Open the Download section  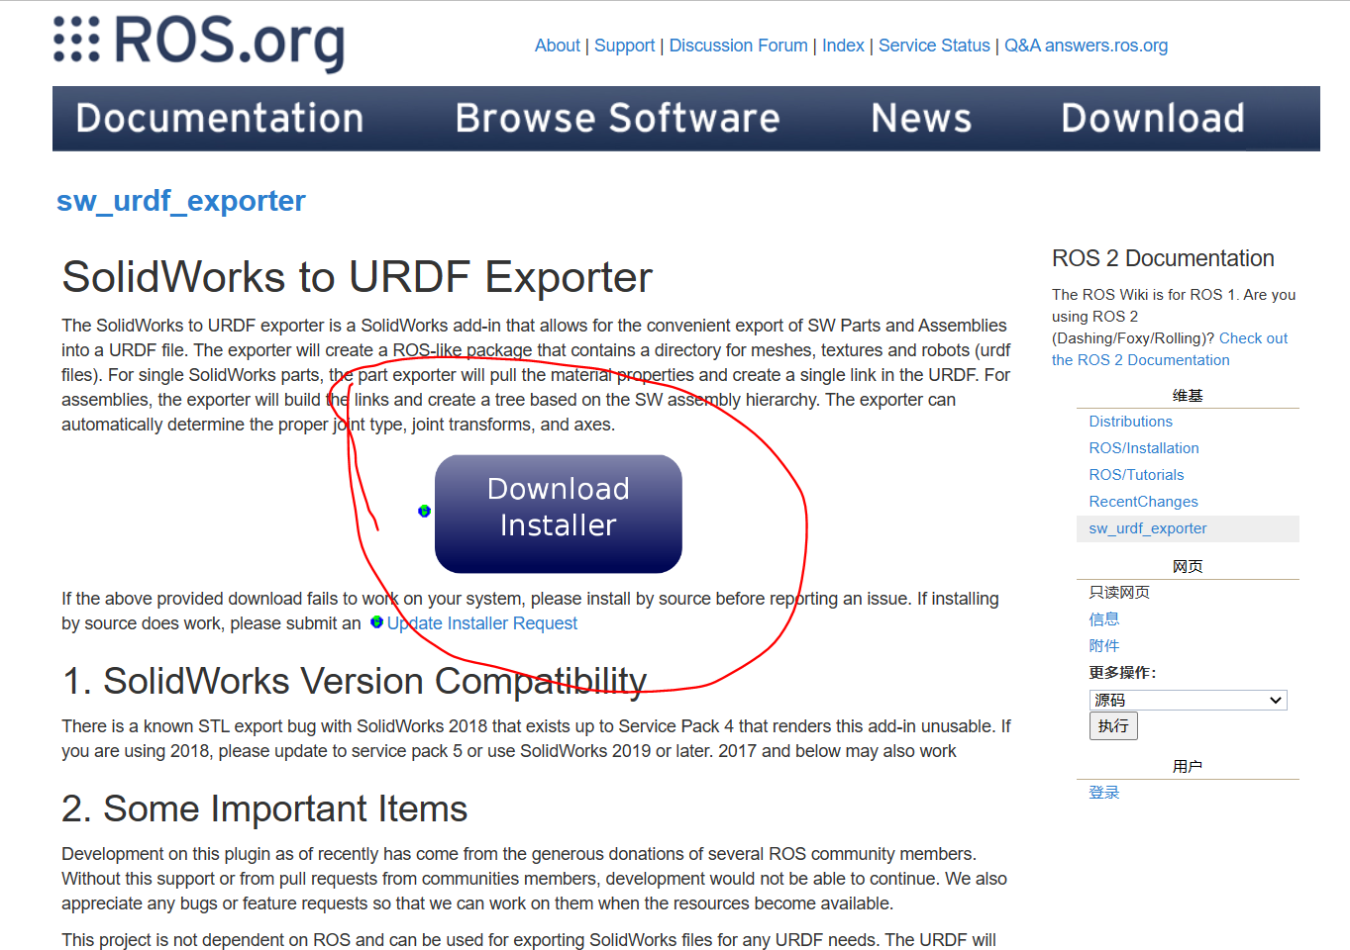1152,118
